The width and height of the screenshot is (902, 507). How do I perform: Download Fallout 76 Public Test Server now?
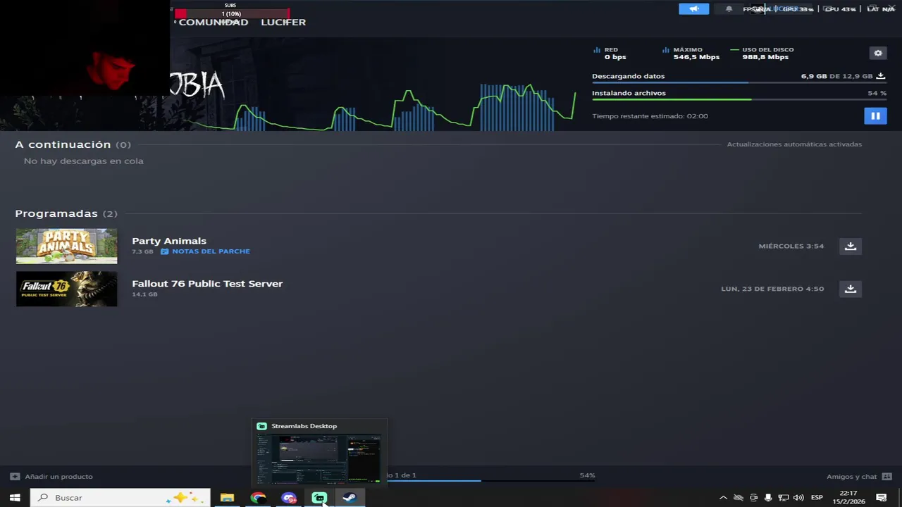851,289
